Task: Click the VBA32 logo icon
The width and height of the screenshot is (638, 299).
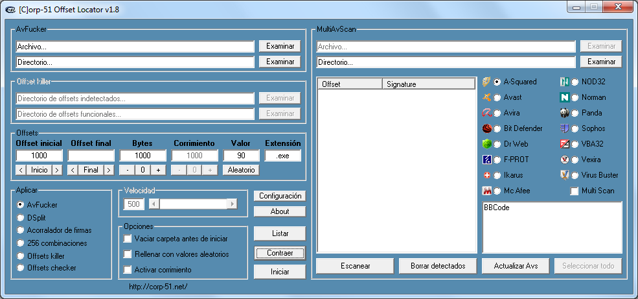Action: tap(564, 144)
